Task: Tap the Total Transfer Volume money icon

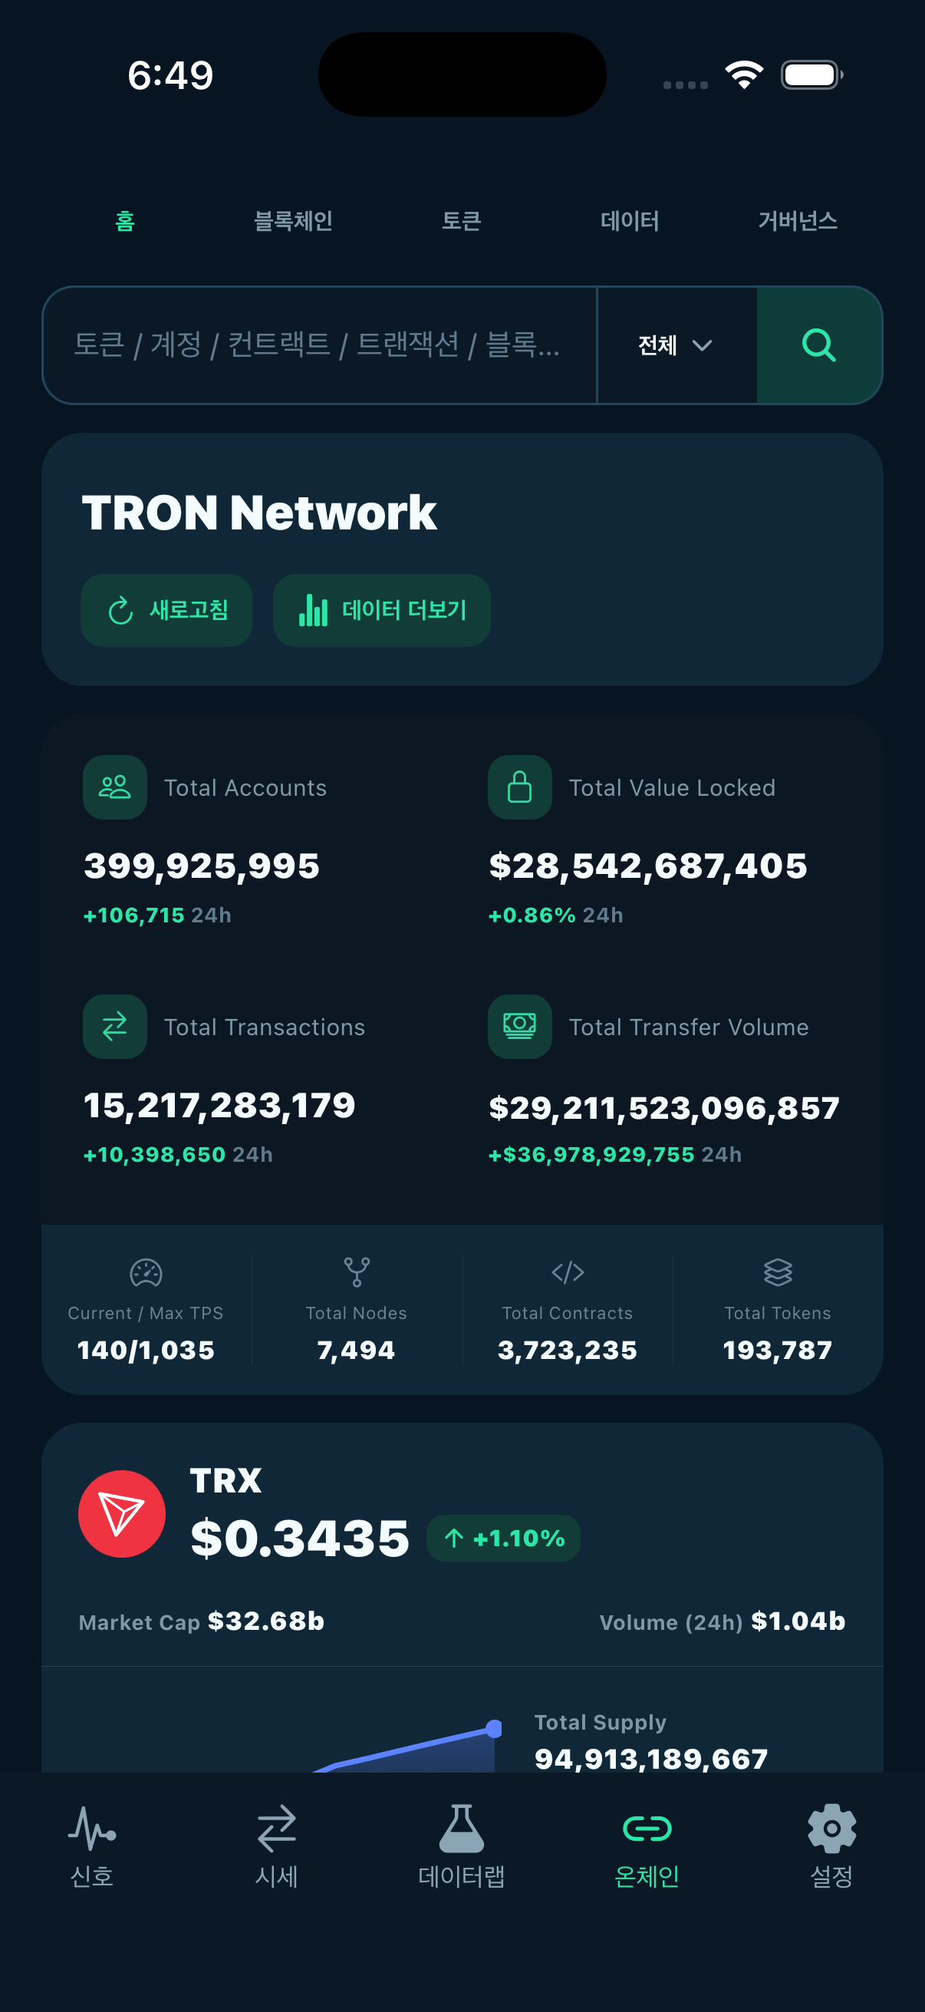Action: click(520, 1026)
